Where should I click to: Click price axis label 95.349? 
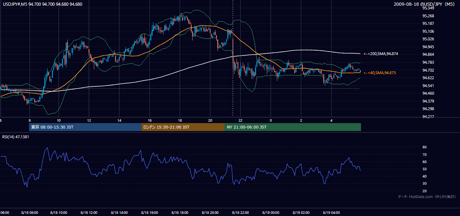point(428,8)
